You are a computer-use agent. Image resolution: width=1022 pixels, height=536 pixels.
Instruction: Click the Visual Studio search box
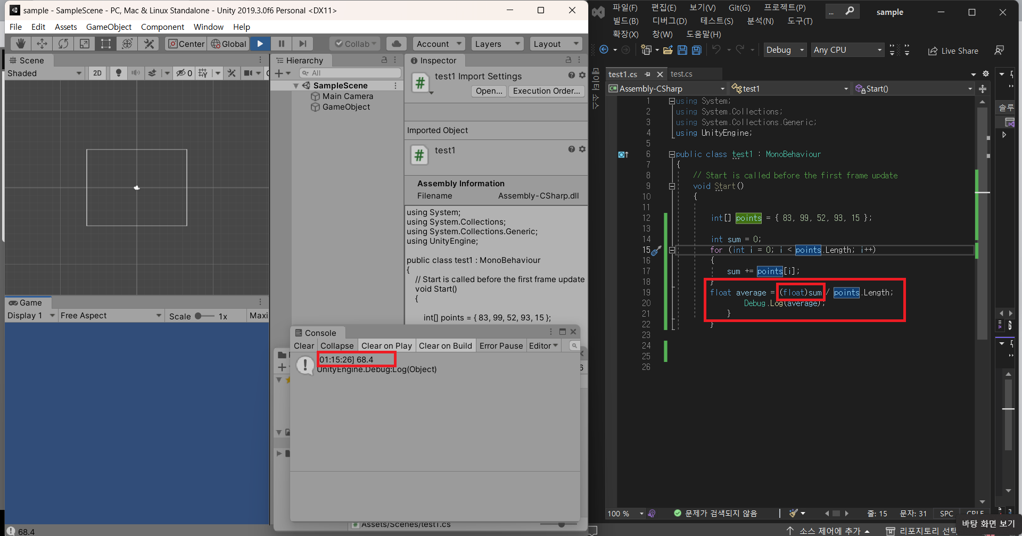click(x=843, y=11)
